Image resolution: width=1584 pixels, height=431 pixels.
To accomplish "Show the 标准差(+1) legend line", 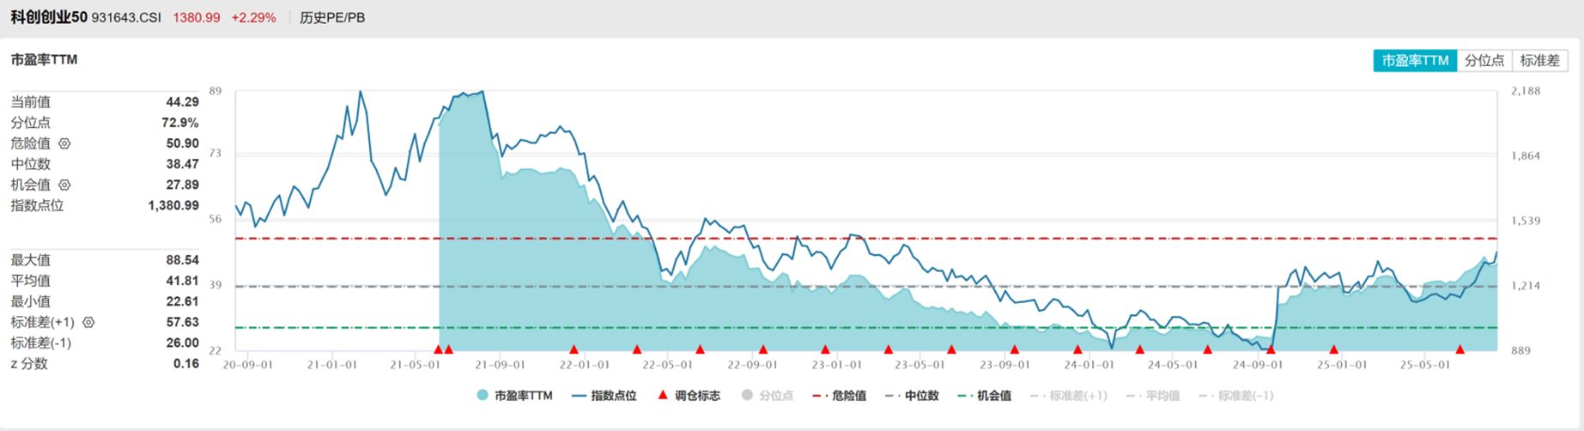I will click(1069, 396).
